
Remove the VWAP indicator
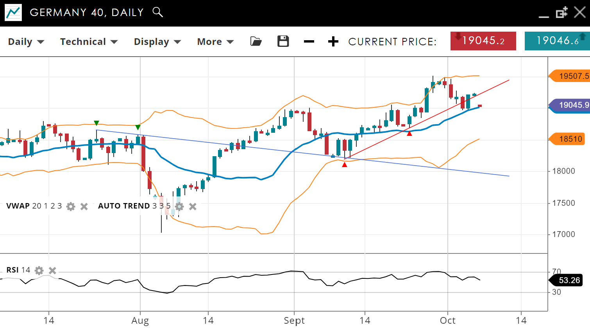click(84, 207)
